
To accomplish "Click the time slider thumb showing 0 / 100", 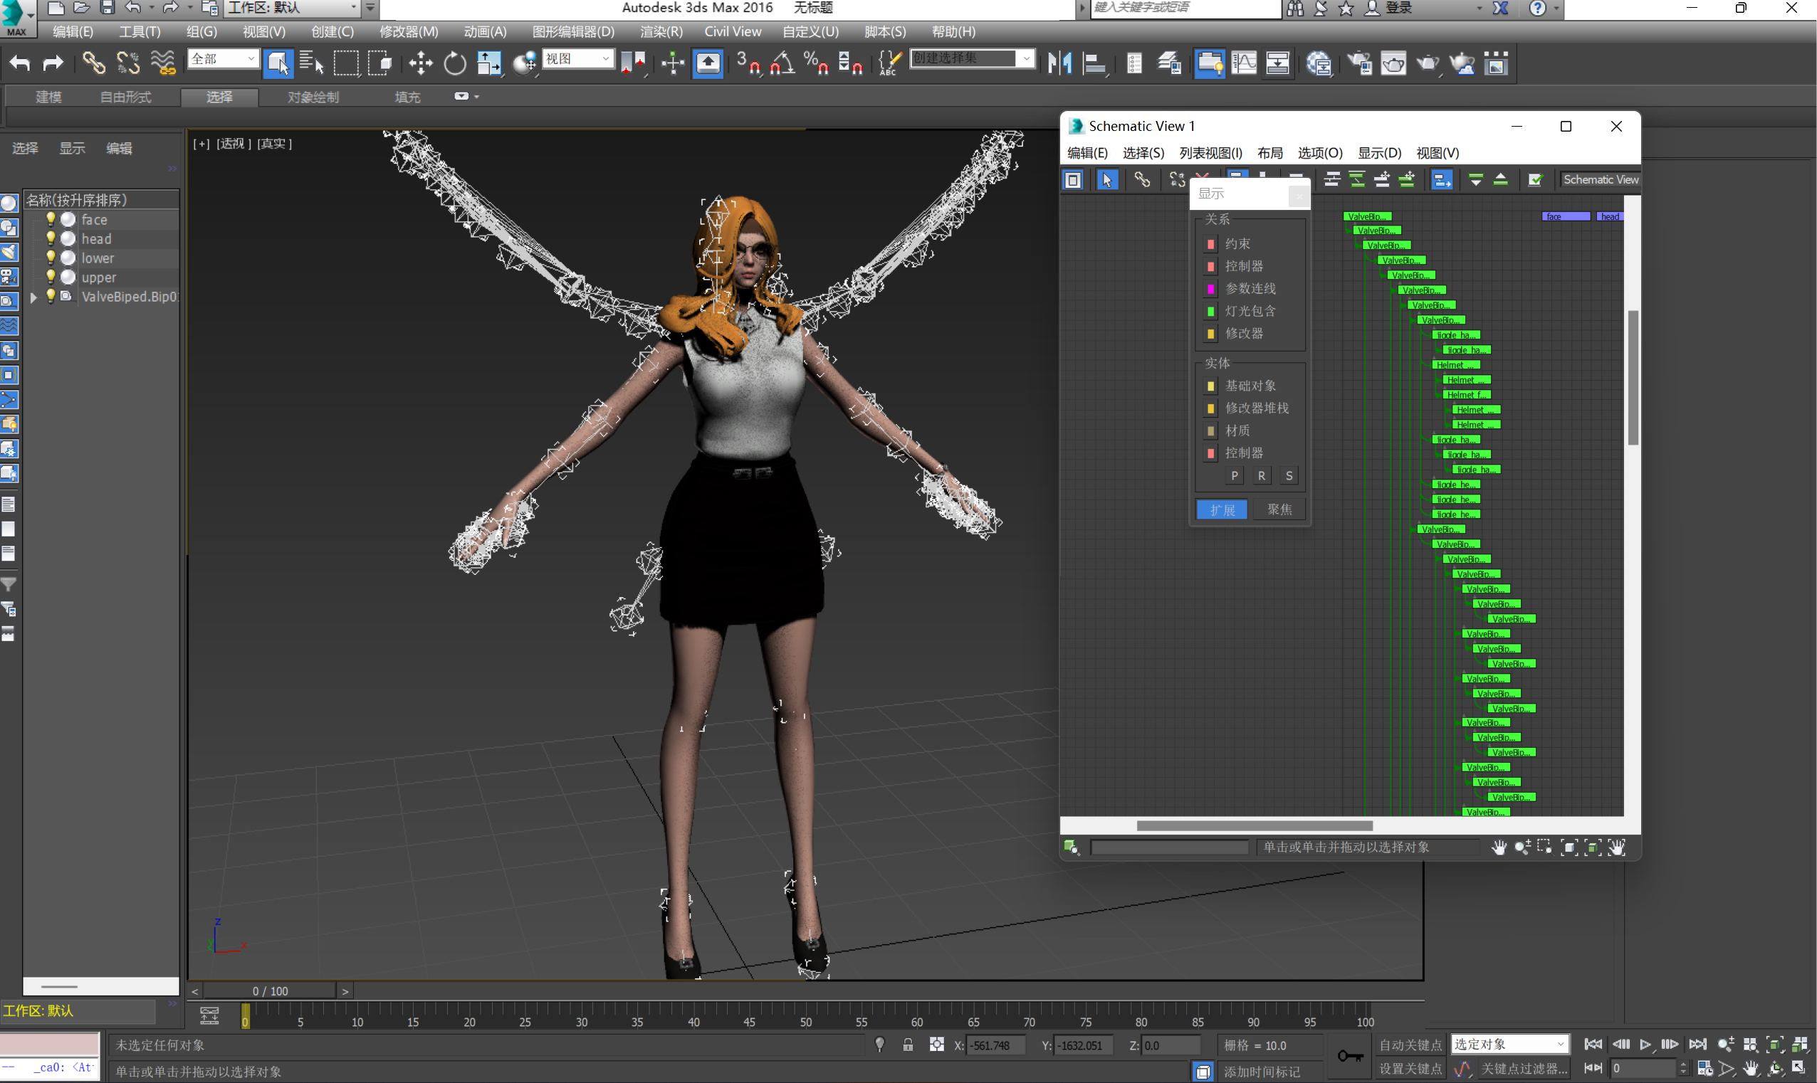I will pos(270,991).
